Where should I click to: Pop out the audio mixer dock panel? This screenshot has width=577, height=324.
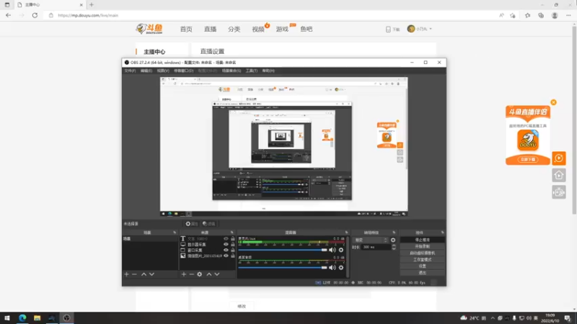346,233
